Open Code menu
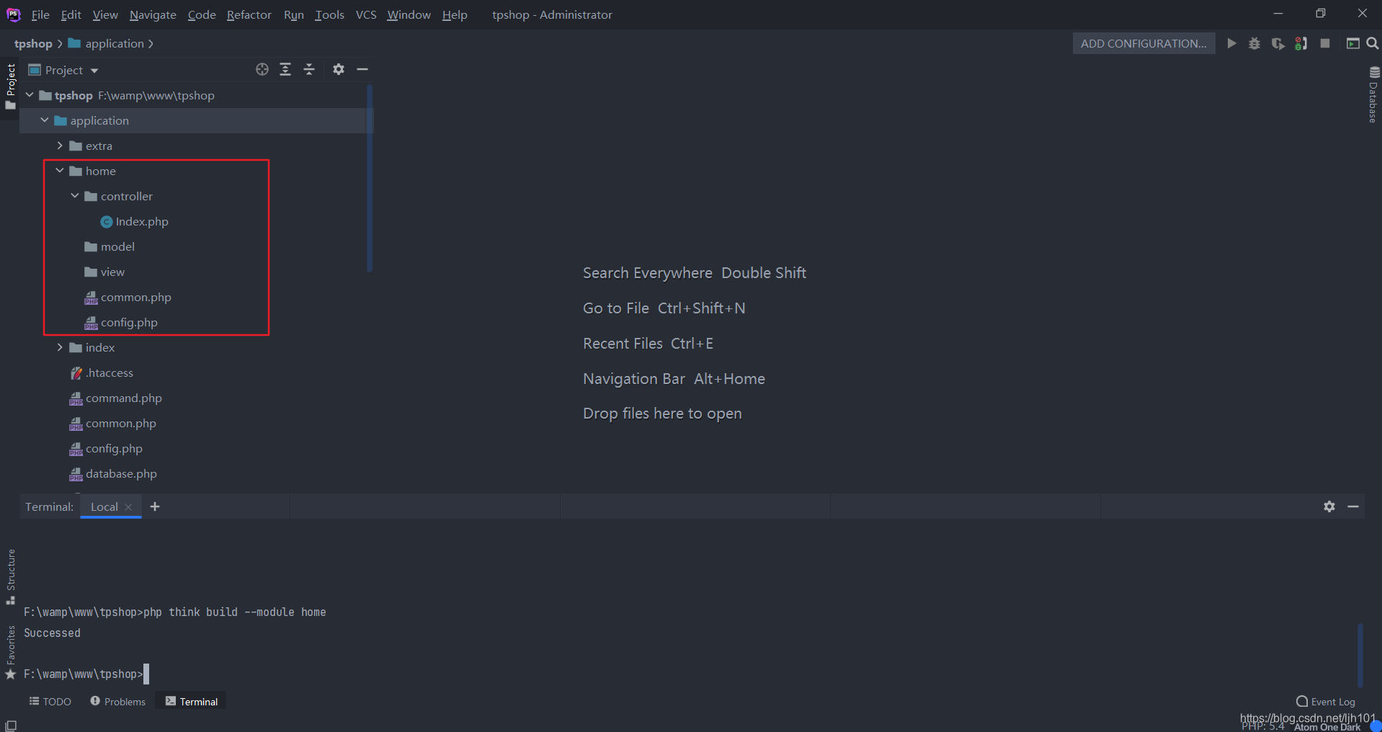This screenshot has height=732, width=1382. tap(202, 14)
